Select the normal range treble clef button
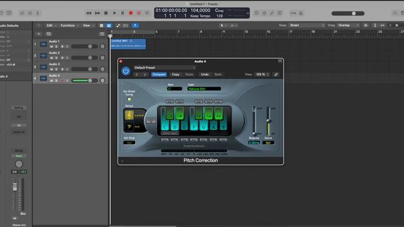The width and height of the screenshot is (404, 227). 129,115
